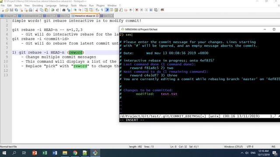Click the Zoom In icon

[x=75, y=10]
